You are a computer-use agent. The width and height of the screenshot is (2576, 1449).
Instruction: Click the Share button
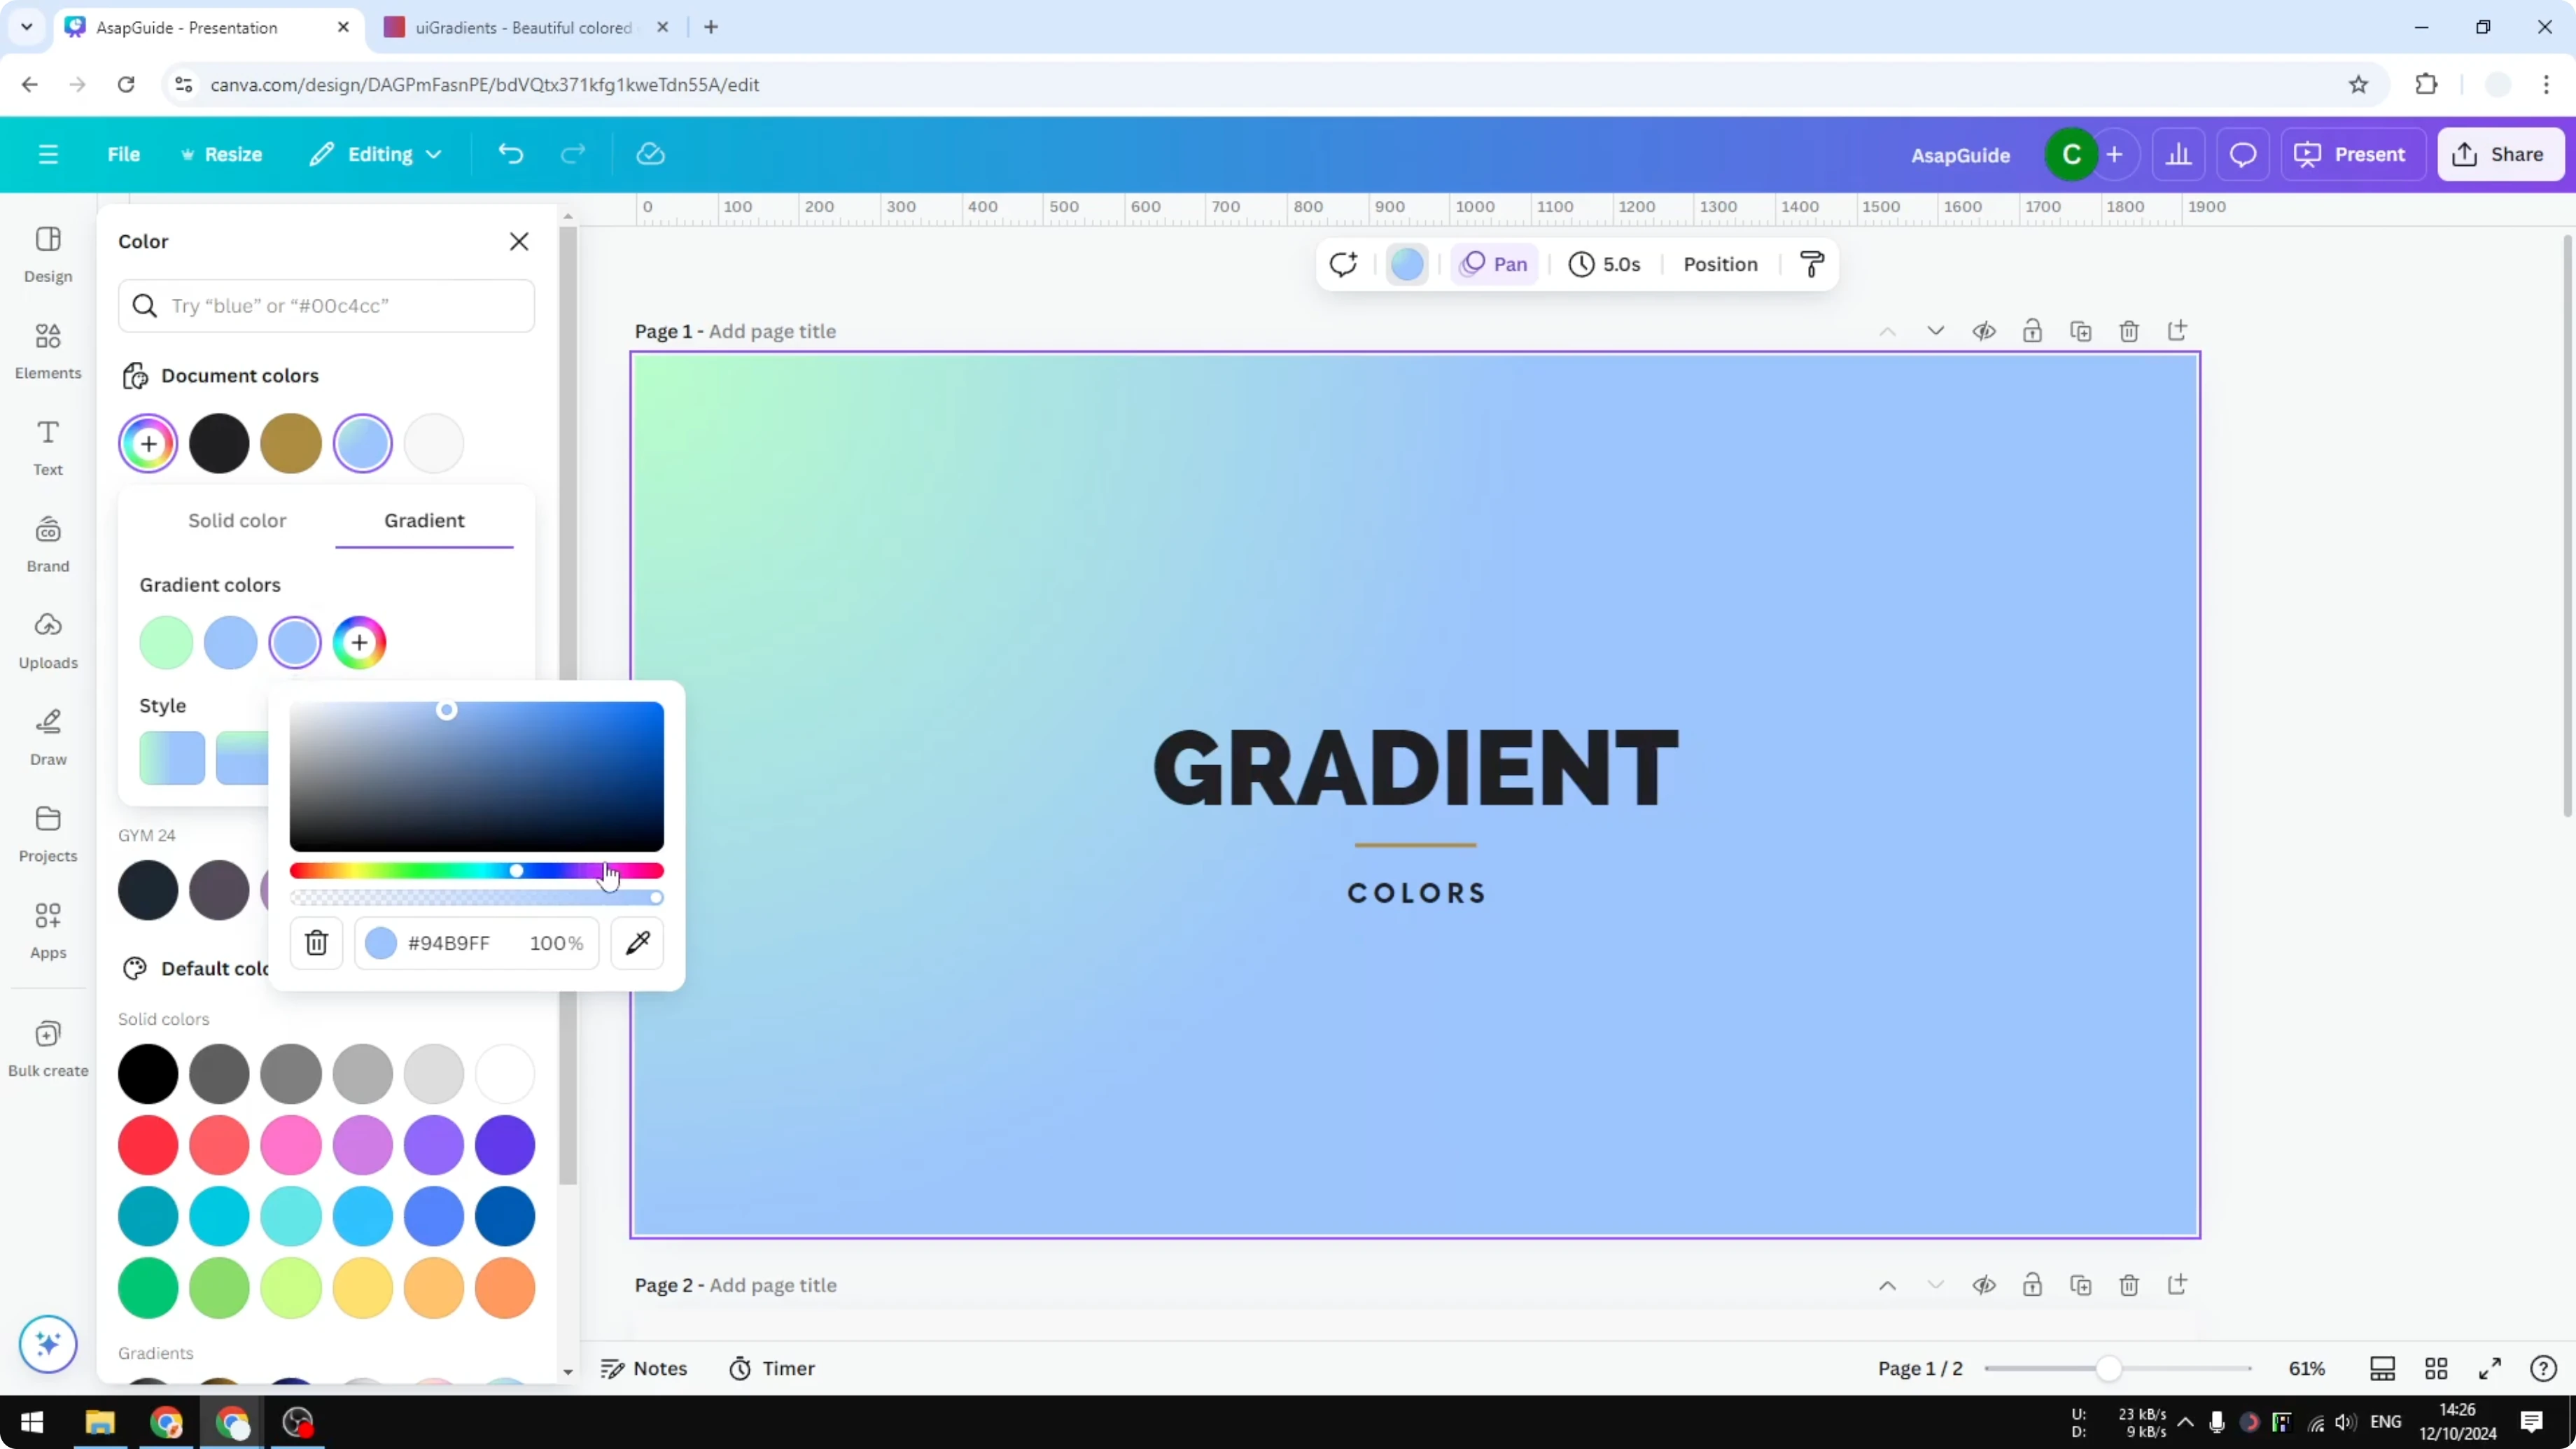click(2501, 154)
